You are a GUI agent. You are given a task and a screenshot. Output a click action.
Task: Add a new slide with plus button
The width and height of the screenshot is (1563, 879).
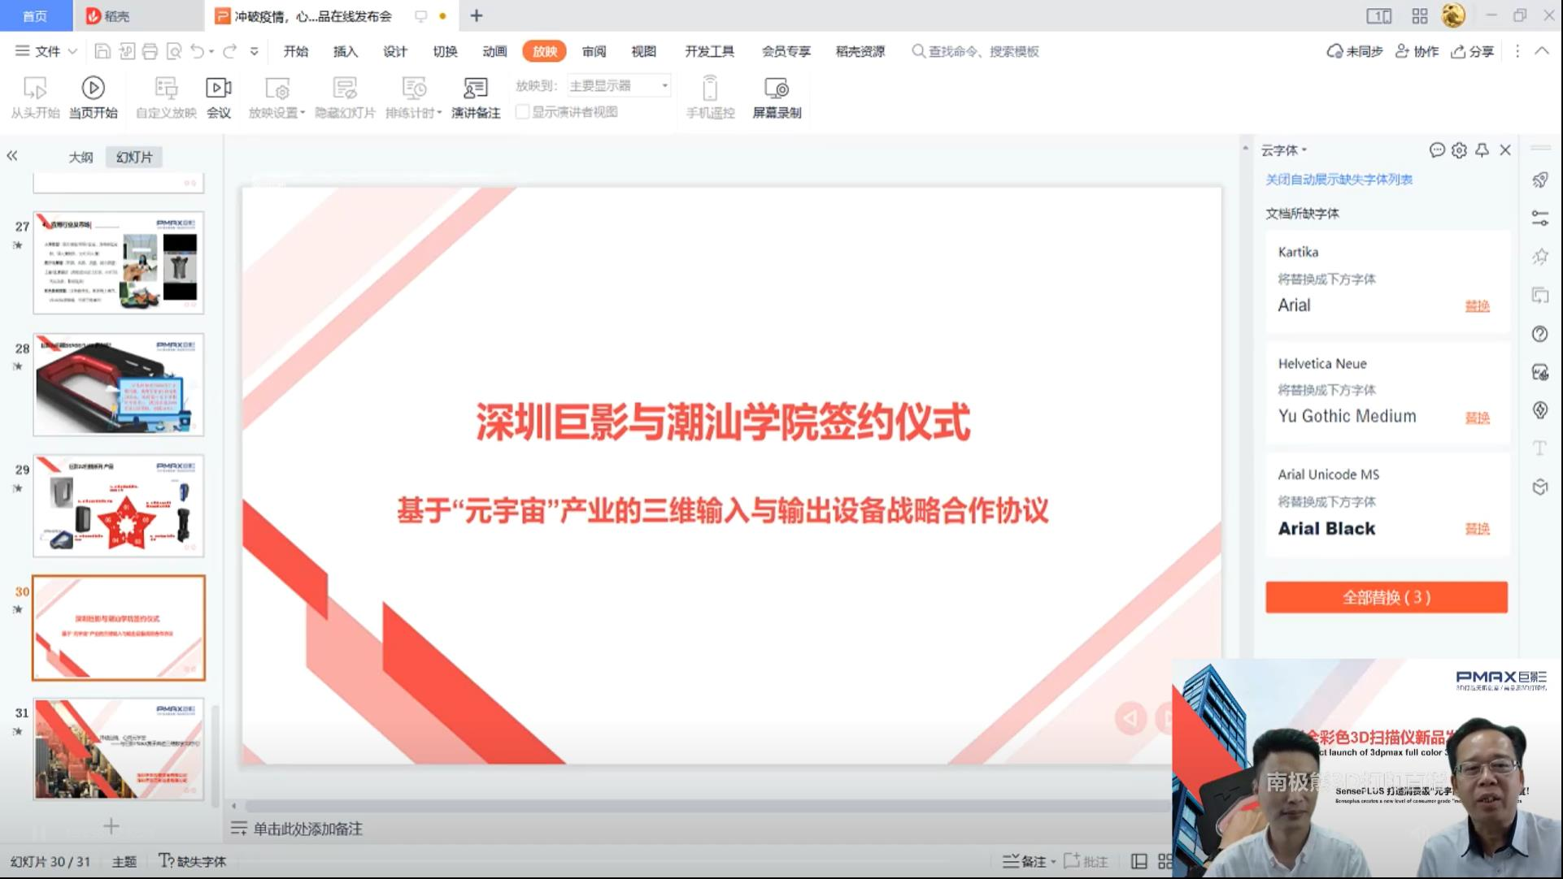[111, 826]
